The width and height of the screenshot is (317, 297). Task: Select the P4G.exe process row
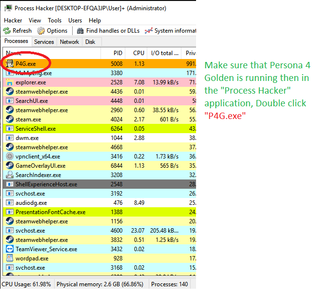coord(99,63)
